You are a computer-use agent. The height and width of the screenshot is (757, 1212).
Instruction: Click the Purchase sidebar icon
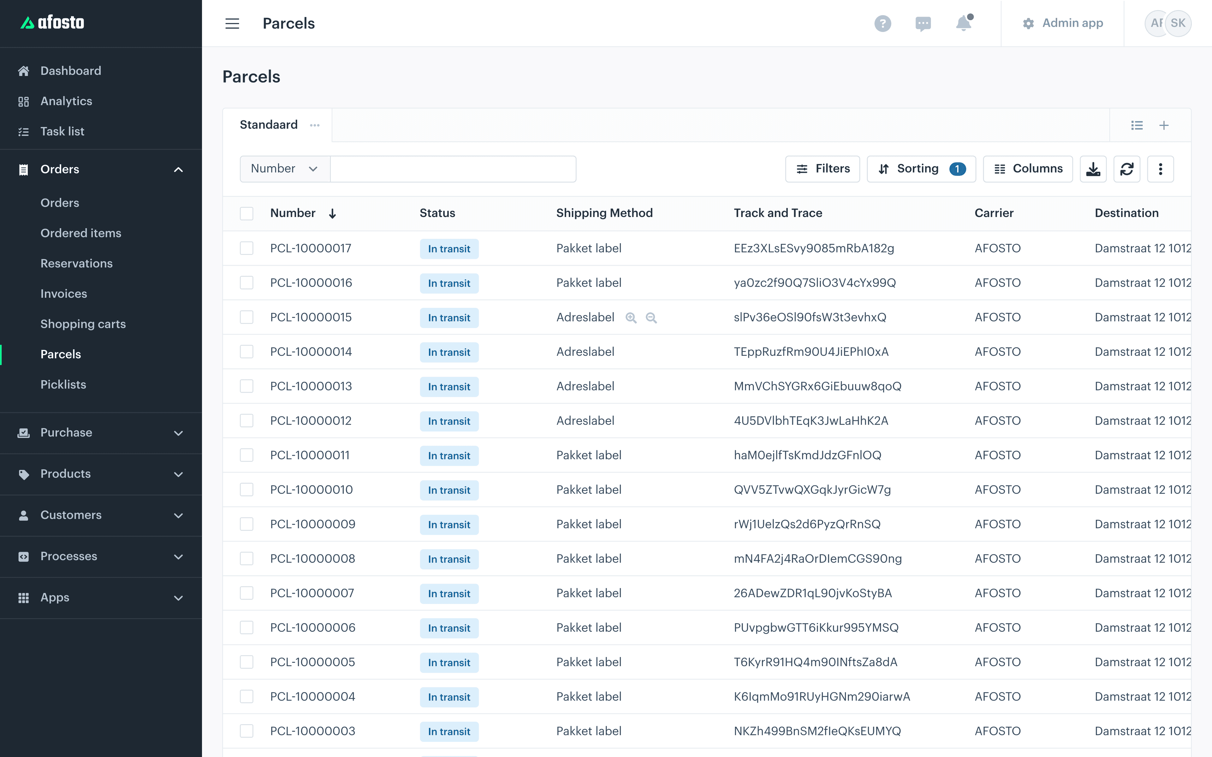[x=24, y=432]
